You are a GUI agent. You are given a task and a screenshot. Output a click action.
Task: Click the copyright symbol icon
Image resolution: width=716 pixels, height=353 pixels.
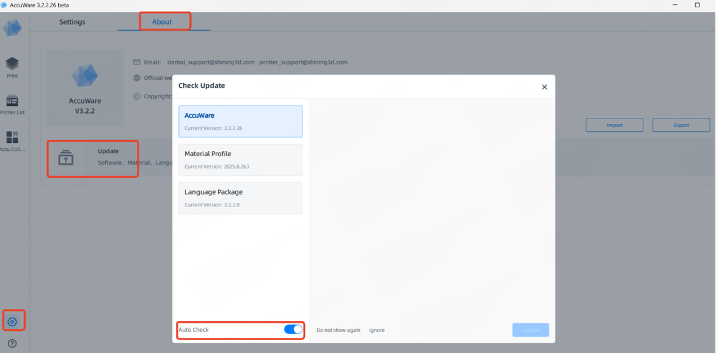[x=136, y=96]
